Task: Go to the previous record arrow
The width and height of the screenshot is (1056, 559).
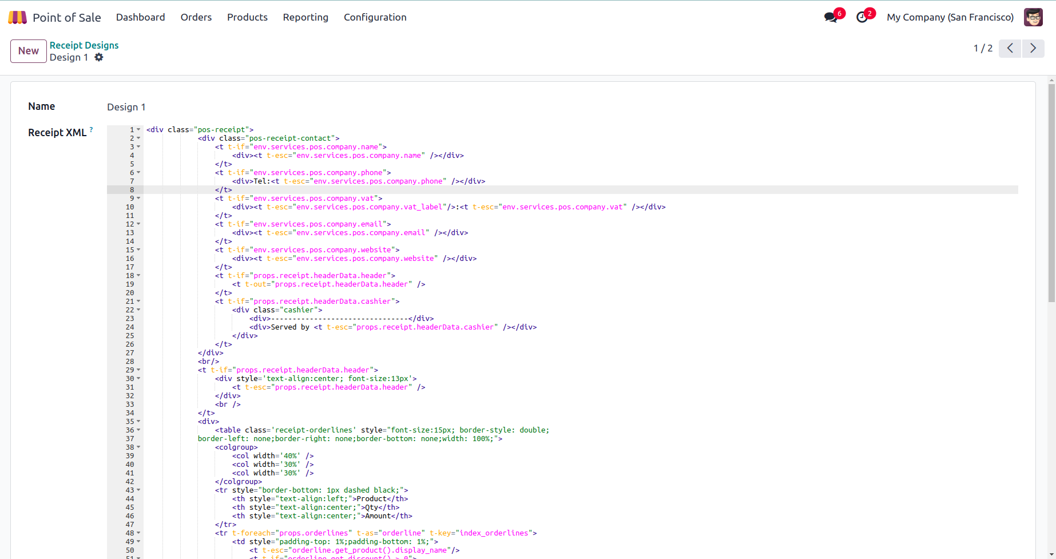Action: click(x=1010, y=48)
